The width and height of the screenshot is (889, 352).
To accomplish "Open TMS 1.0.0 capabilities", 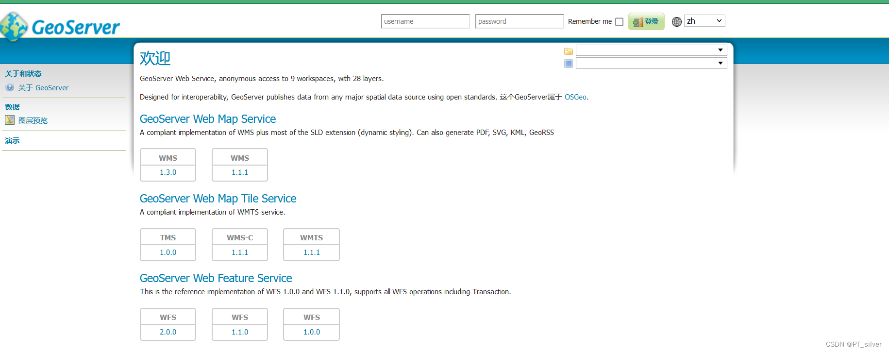I will pos(168,252).
